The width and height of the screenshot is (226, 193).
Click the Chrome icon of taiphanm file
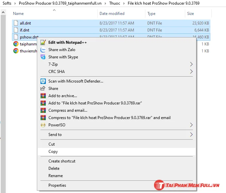(x=16, y=44)
